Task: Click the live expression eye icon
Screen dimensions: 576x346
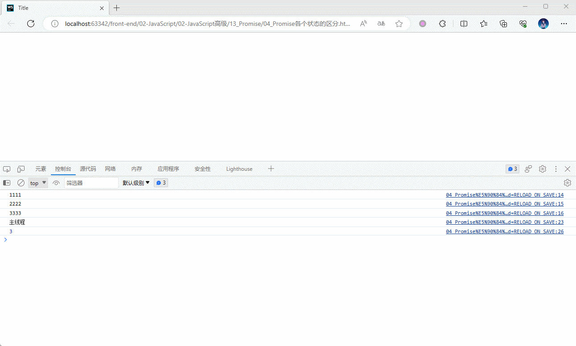Action: click(x=56, y=183)
